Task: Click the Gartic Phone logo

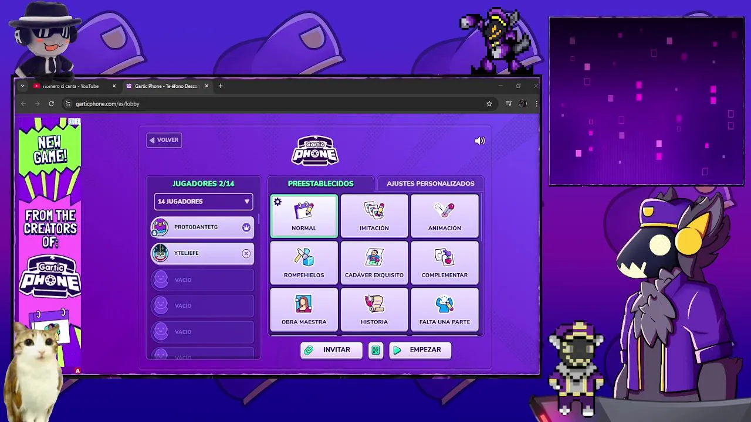Action: 315,151
